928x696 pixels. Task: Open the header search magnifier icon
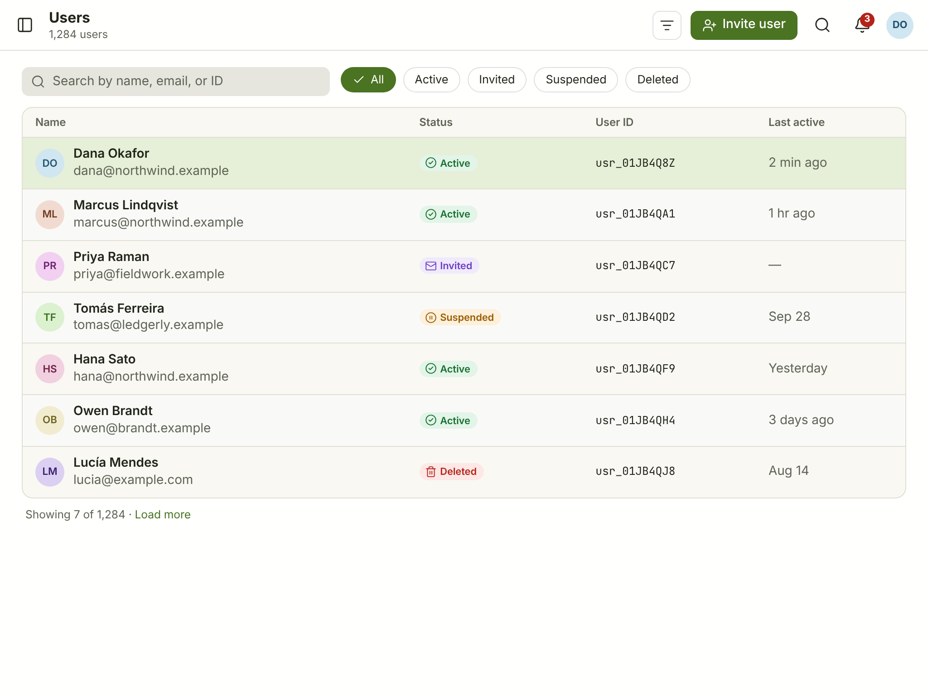pyautogui.click(x=822, y=25)
